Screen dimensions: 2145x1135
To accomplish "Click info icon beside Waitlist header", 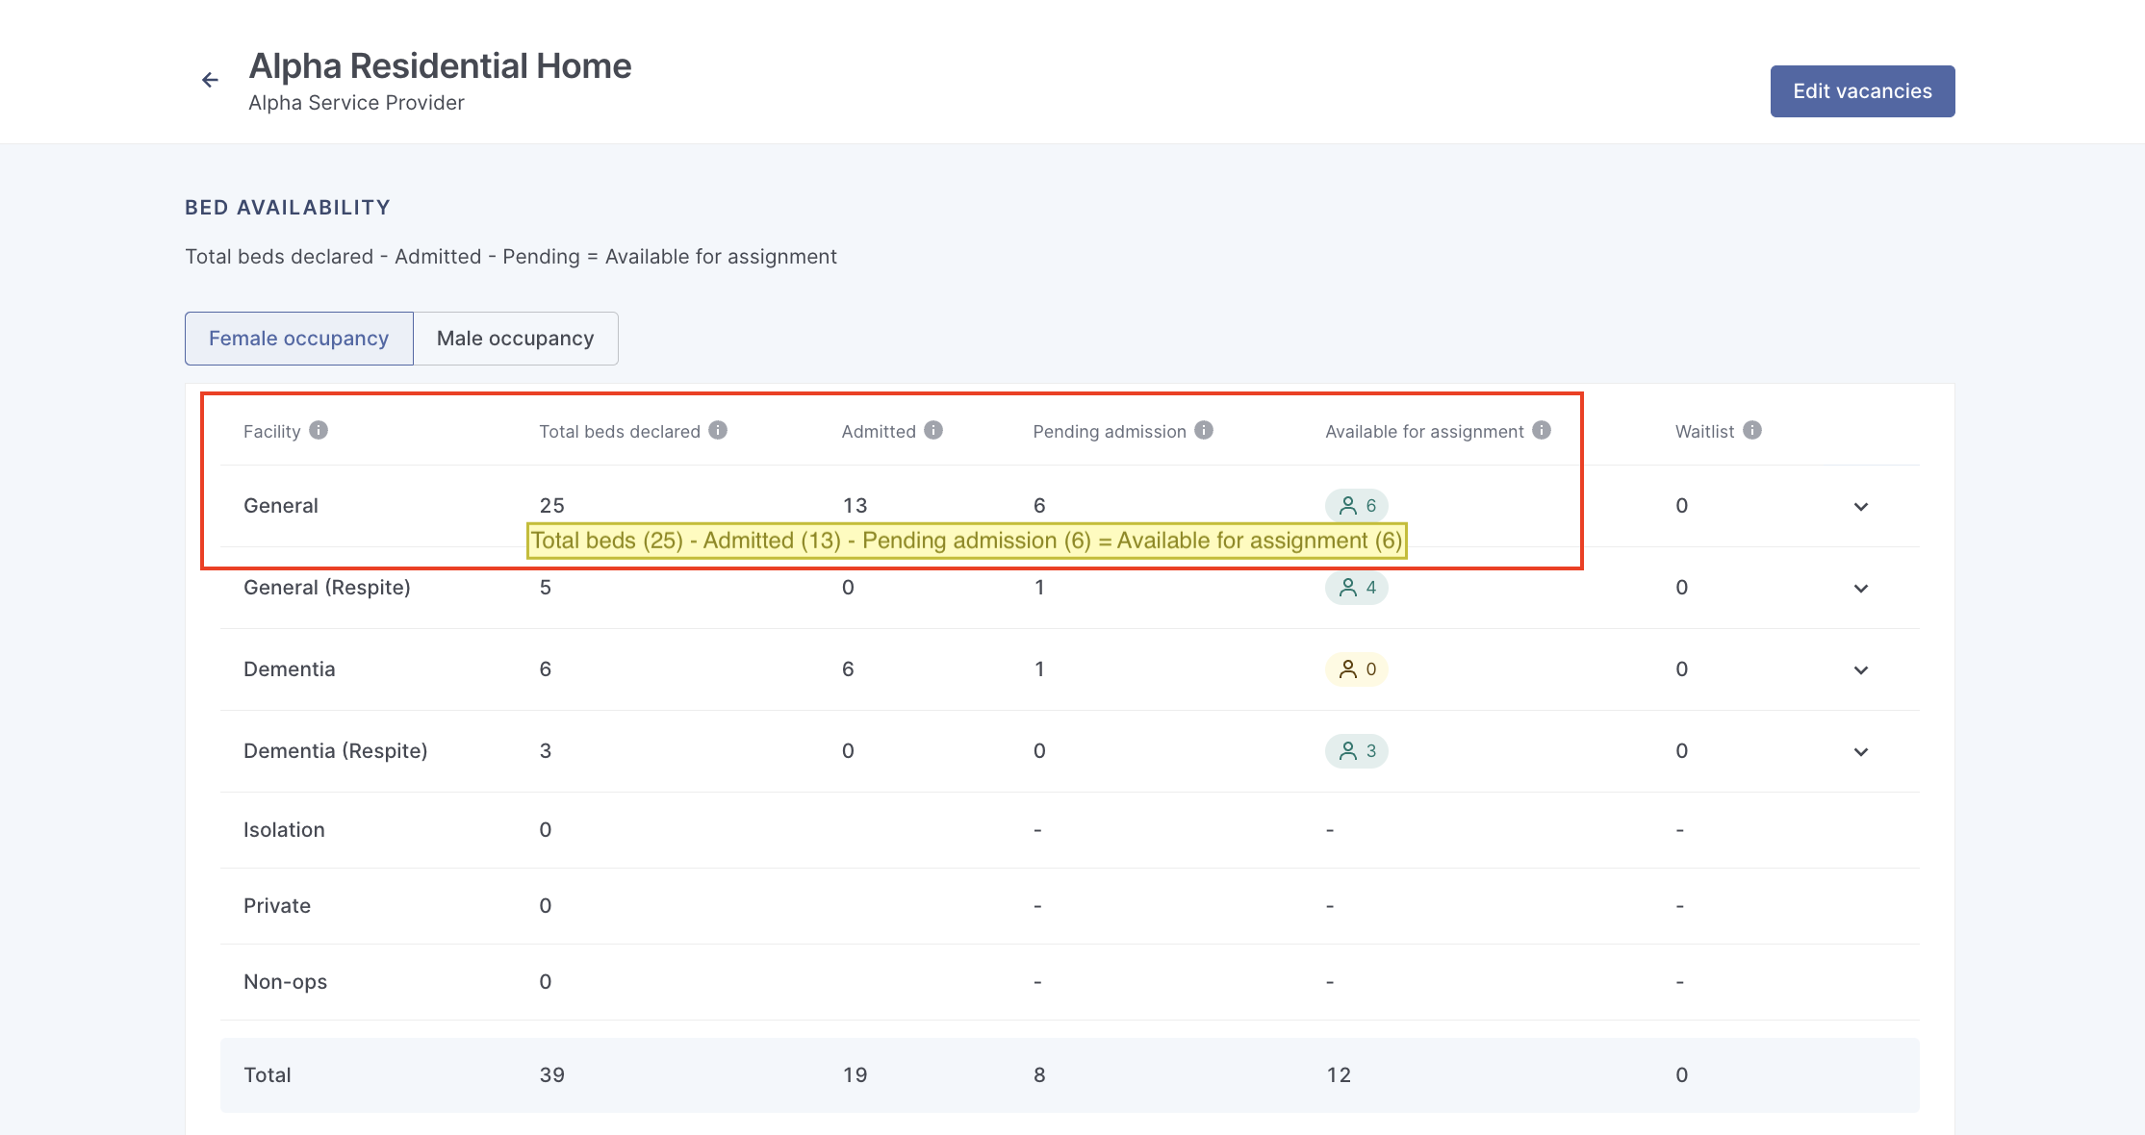I will 1752,431.
